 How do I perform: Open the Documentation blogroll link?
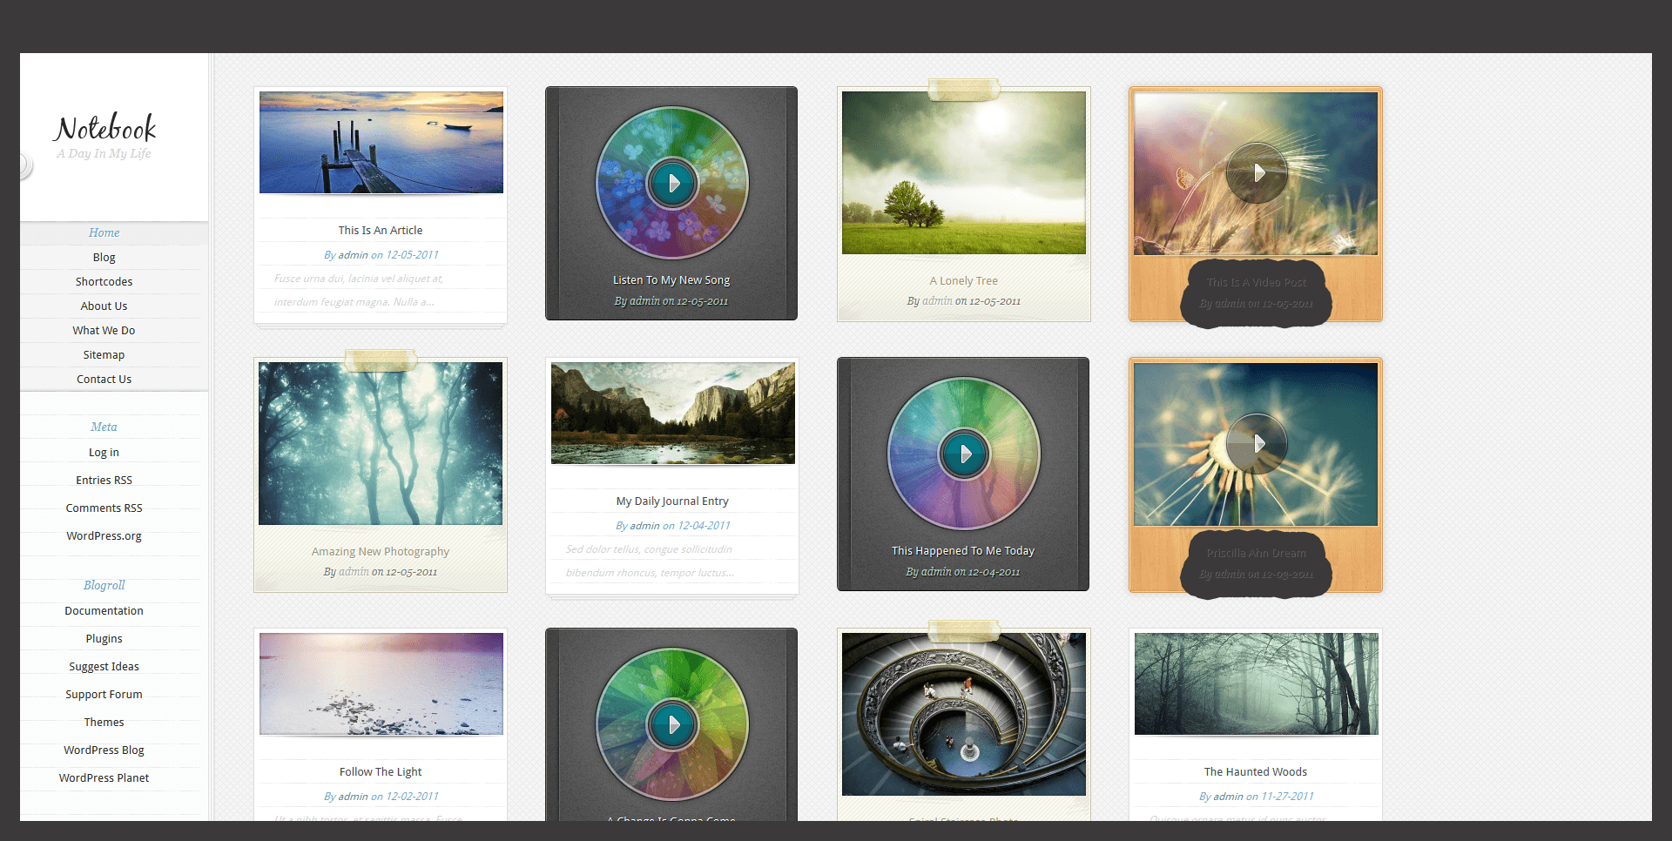[x=104, y=610]
